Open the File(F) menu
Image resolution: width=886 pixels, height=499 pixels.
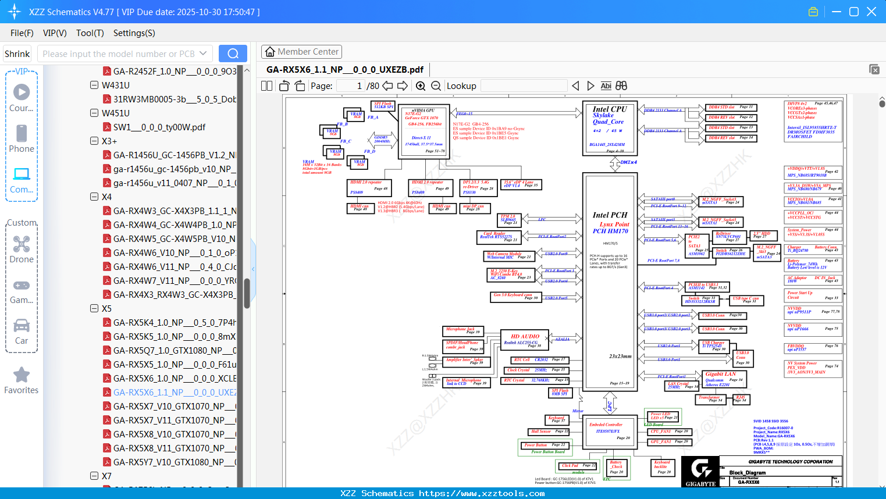(22, 33)
